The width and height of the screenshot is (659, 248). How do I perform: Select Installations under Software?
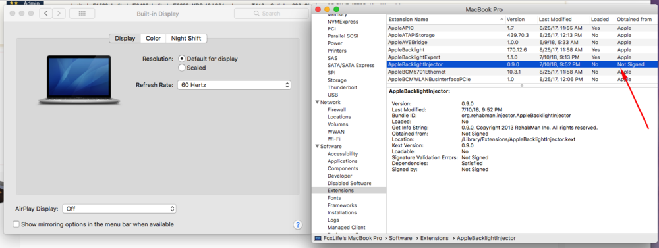point(342,212)
